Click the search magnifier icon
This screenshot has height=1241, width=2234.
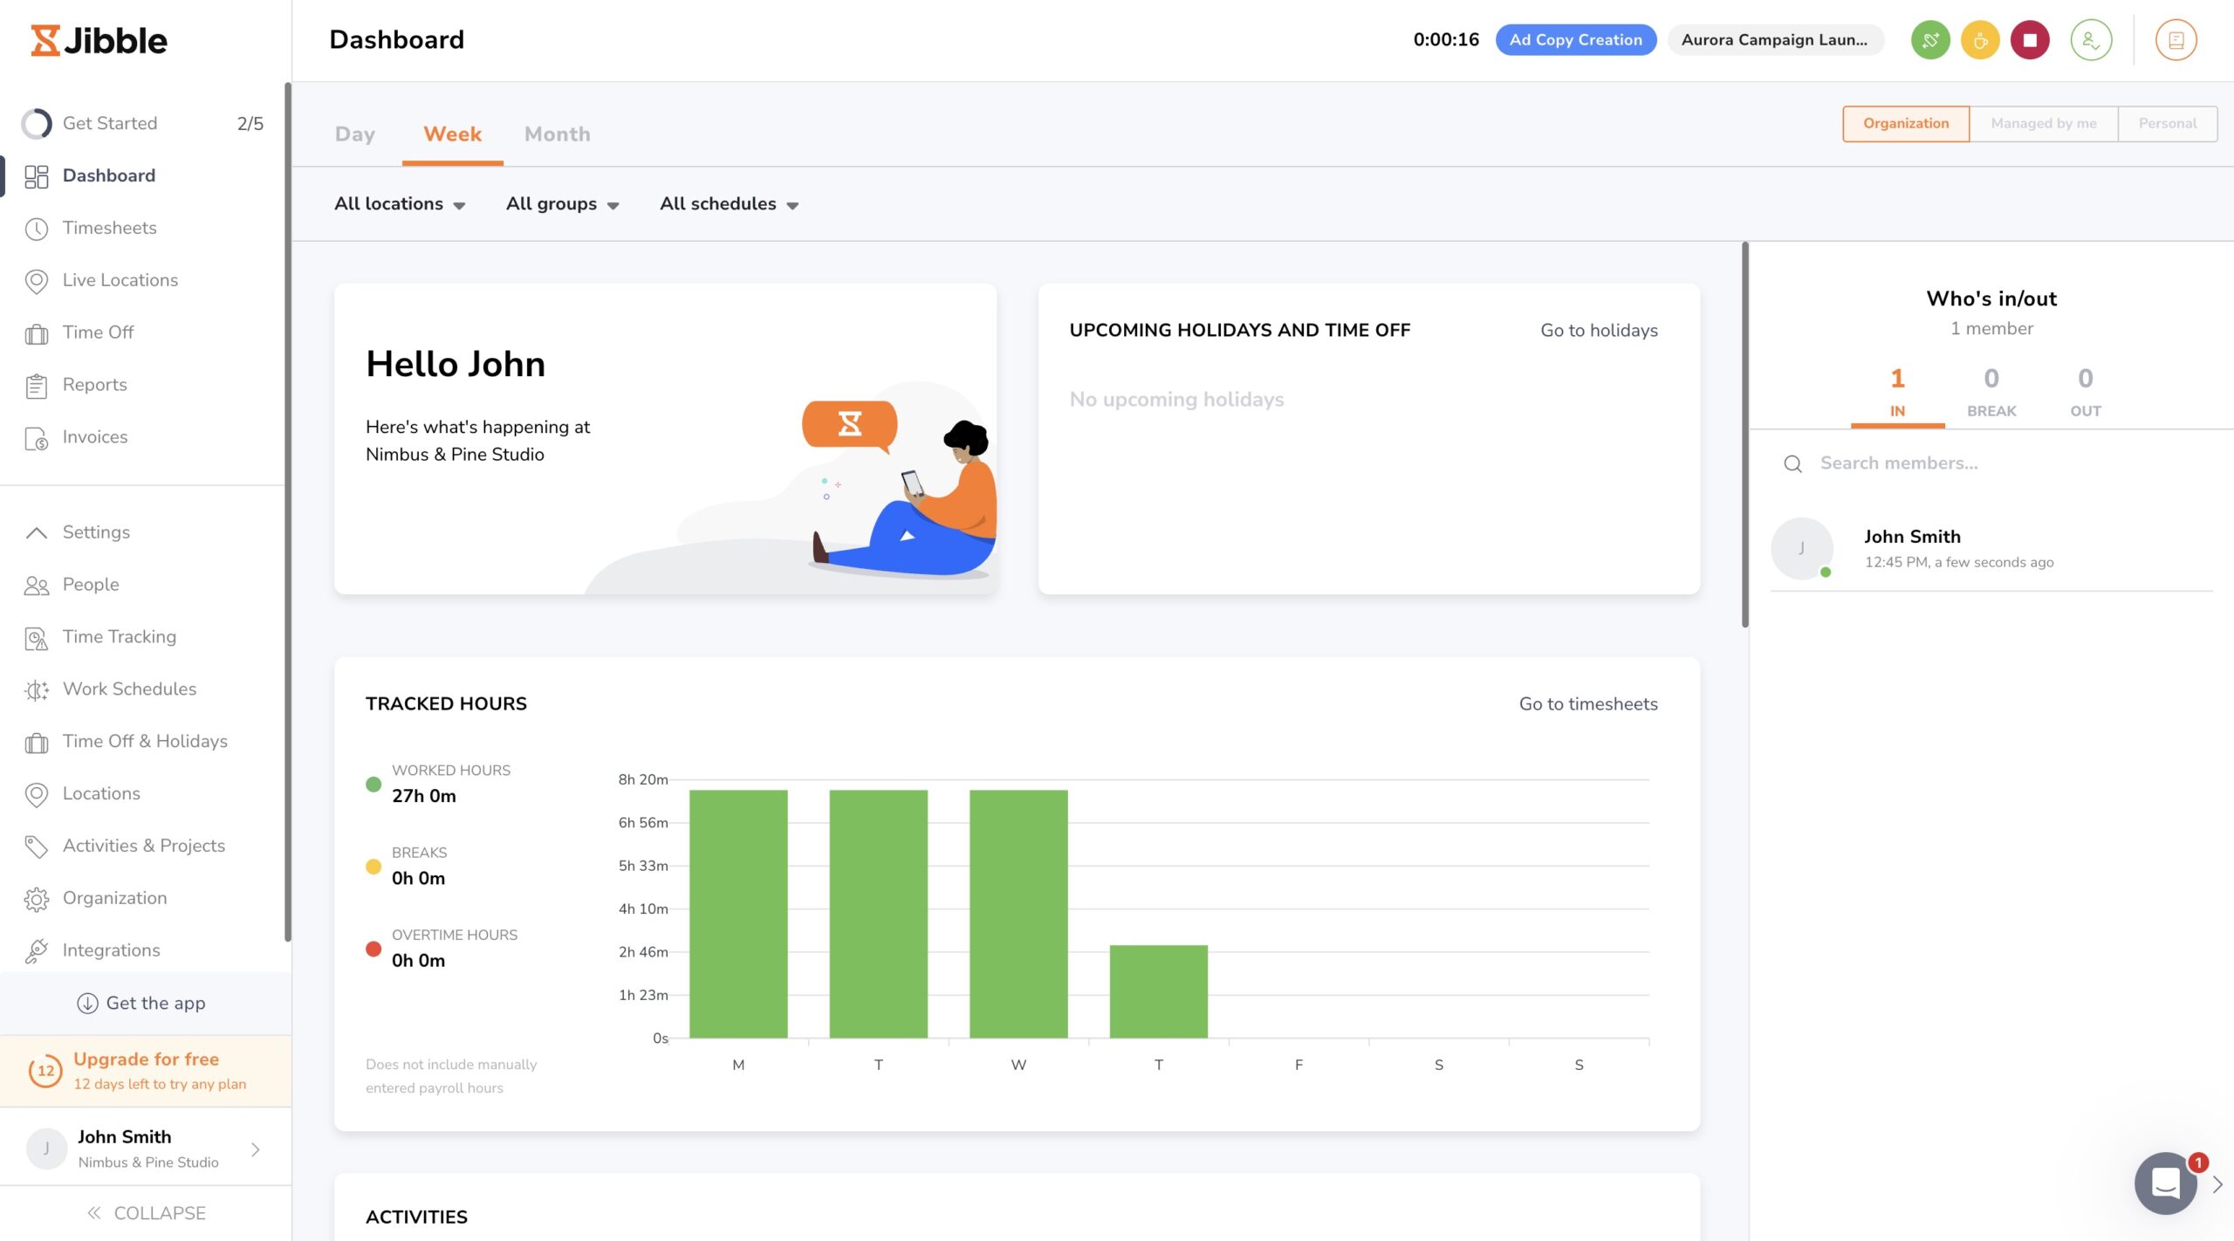[x=1792, y=463]
